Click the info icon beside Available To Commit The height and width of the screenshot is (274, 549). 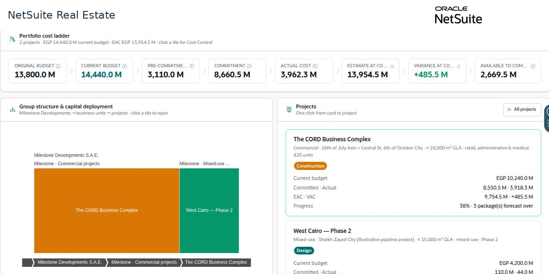click(533, 66)
